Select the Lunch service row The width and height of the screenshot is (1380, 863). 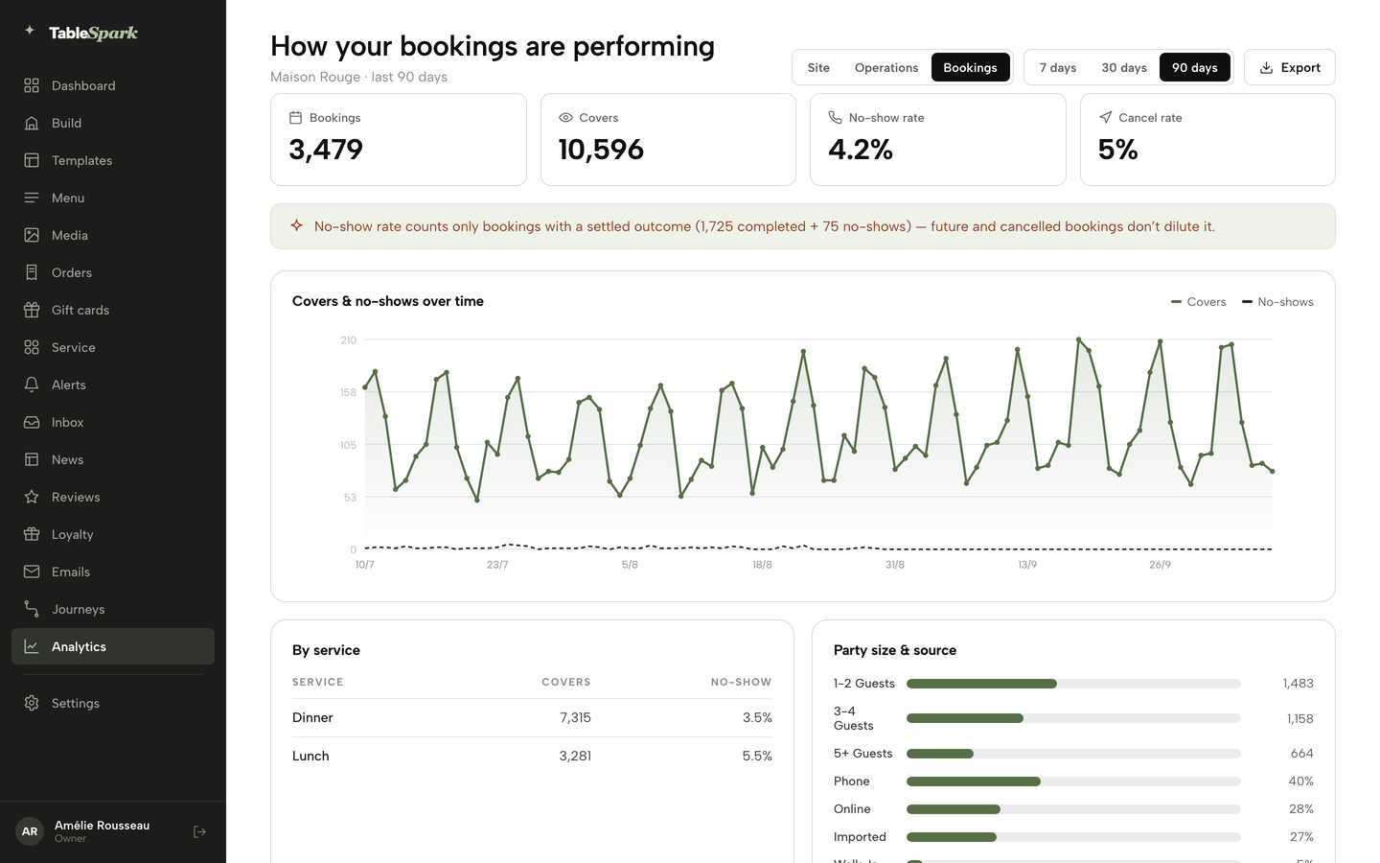coord(532,756)
